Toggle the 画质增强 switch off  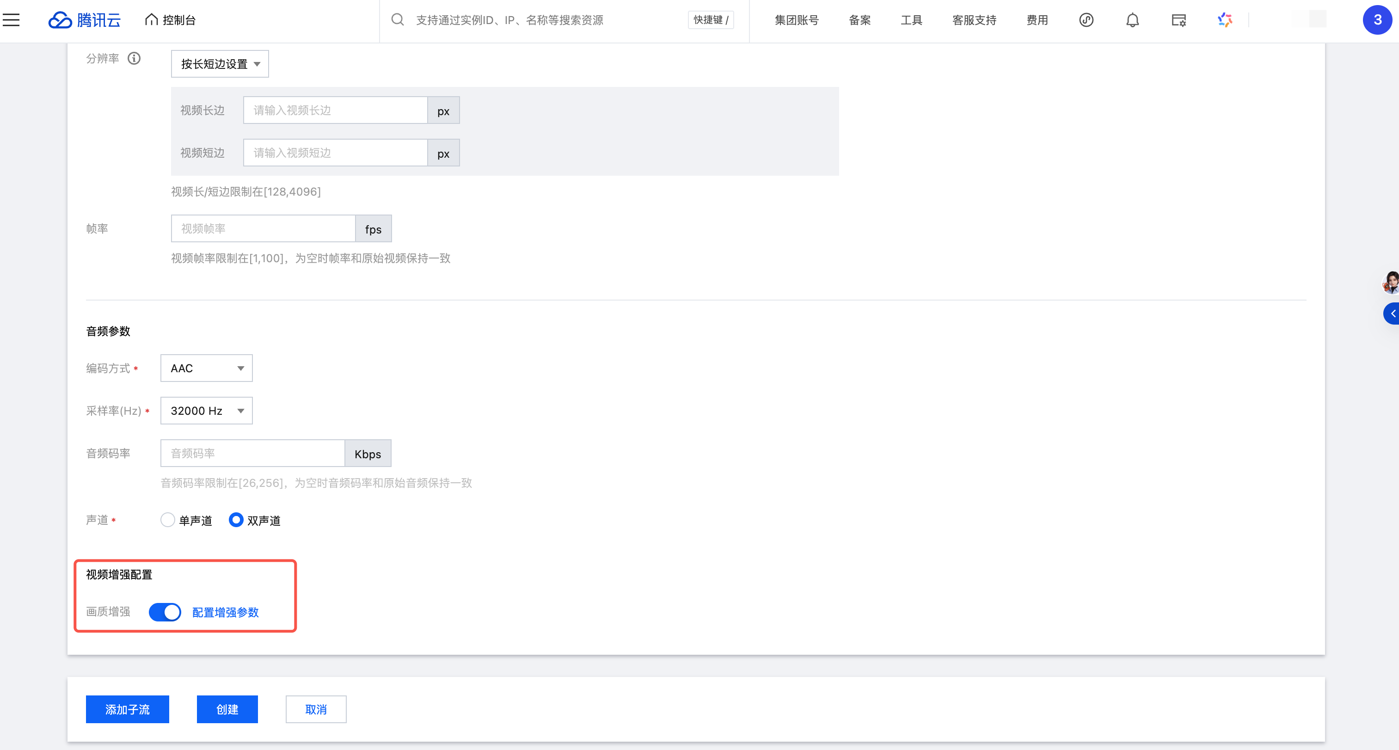pos(165,612)
